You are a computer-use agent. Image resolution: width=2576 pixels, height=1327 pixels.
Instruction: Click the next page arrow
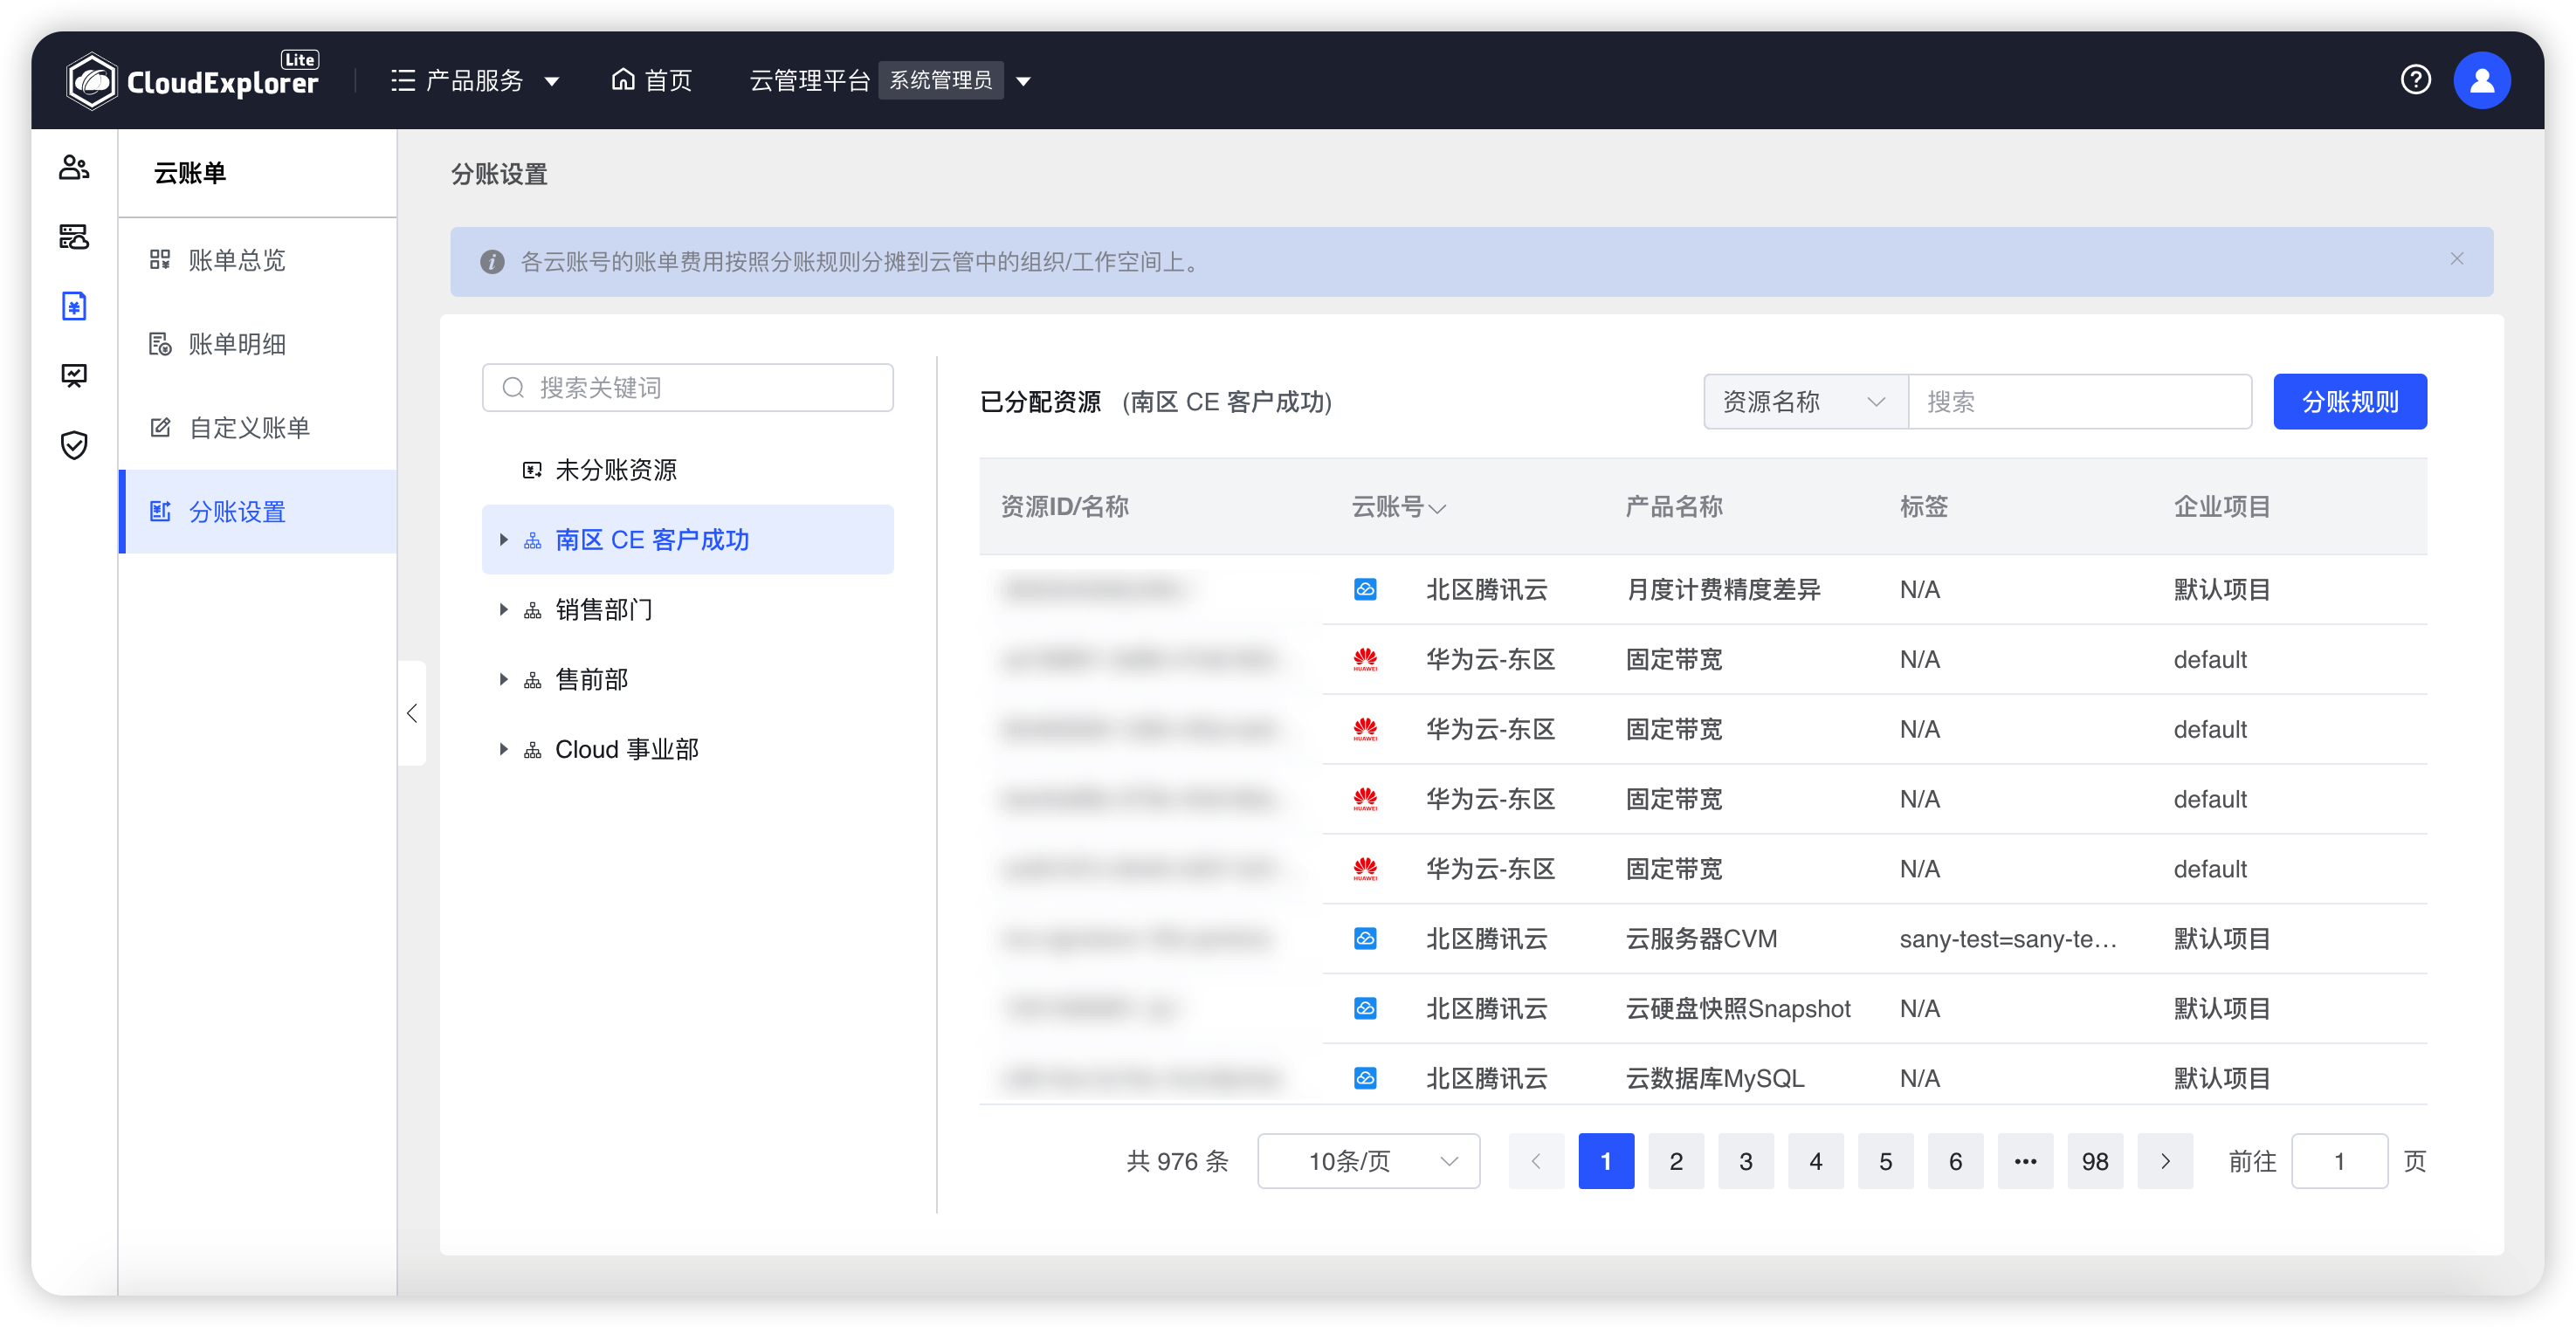tap(2164, 1161)
